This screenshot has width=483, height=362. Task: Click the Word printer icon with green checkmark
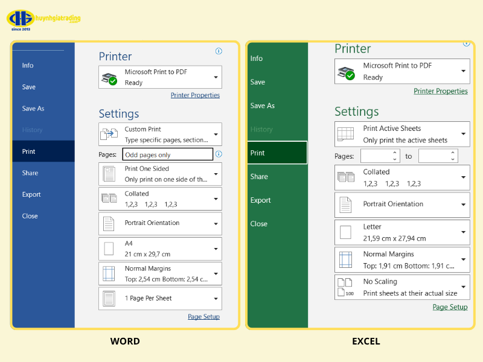coord(109,78)
